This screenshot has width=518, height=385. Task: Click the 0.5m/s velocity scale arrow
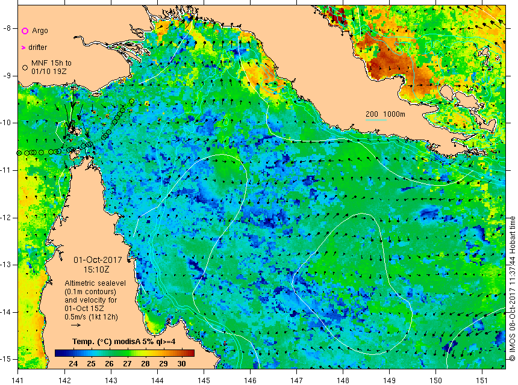point(76,325)
